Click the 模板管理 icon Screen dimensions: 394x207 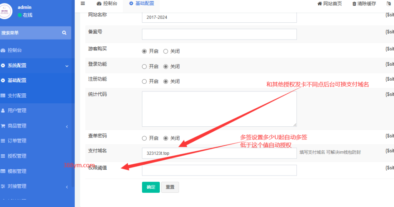click(3, 171)
